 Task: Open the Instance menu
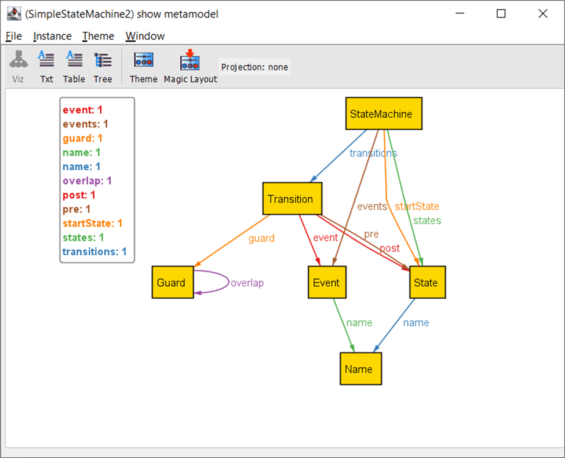[52, 36]
